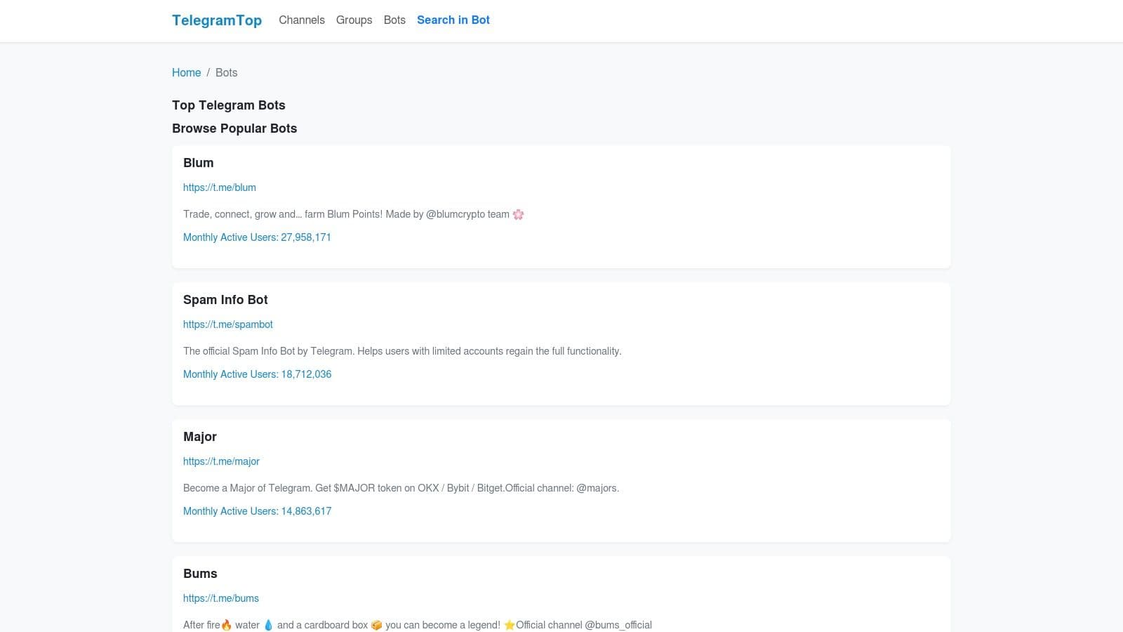The width and height of the screenshot is (1123, 632).
Task: Click the Major card title
Action: click(199, 437)
